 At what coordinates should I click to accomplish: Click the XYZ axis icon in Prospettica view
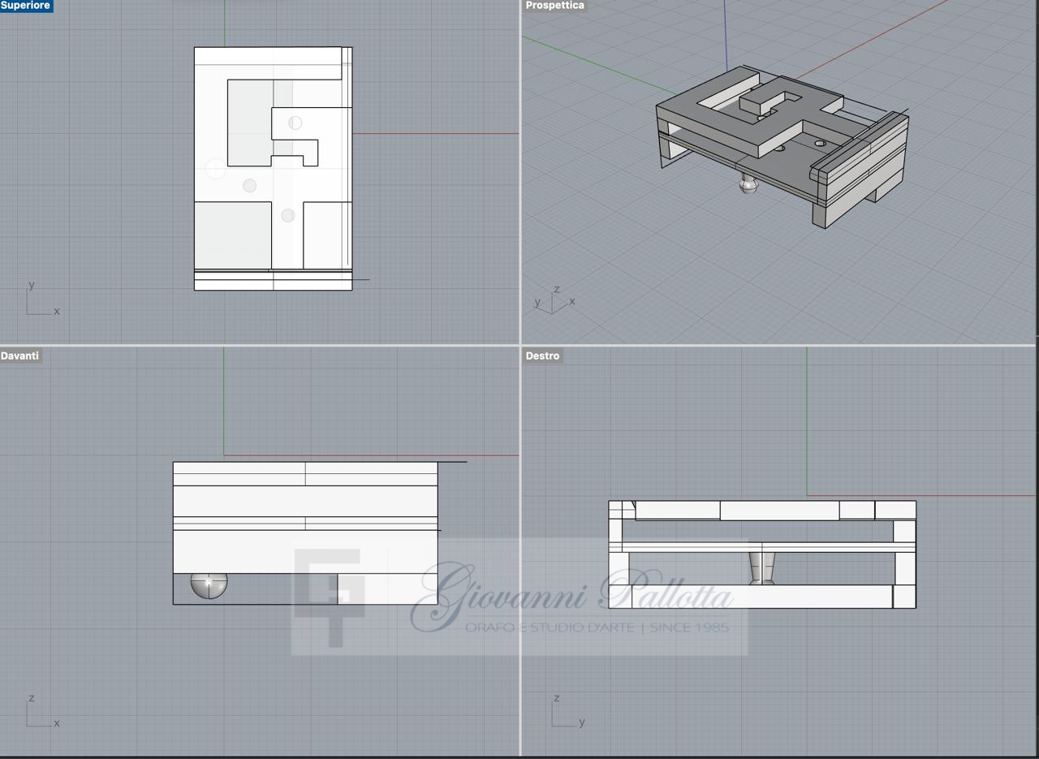[x=554, y=301]
